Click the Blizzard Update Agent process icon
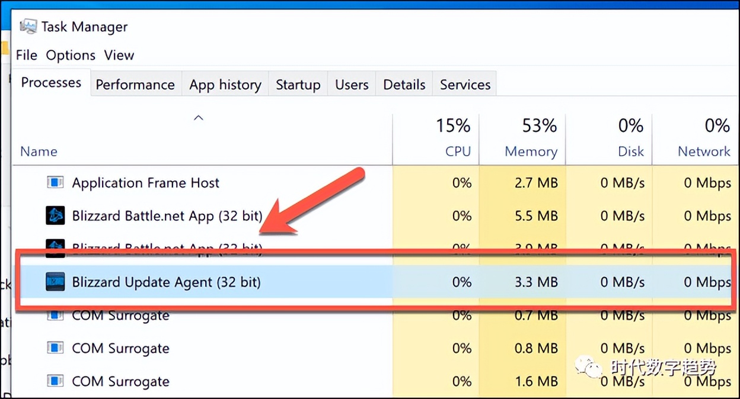This screenshot has height=399, width=740. 55,282
